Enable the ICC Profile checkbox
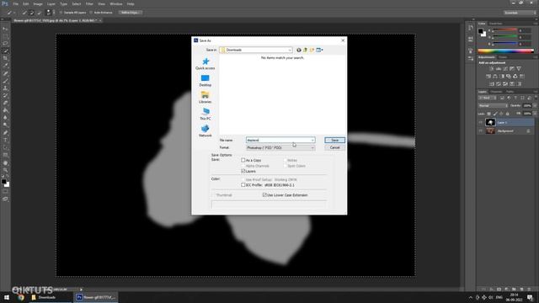Viewport: 539px width, 303px height. pos(243,185)
